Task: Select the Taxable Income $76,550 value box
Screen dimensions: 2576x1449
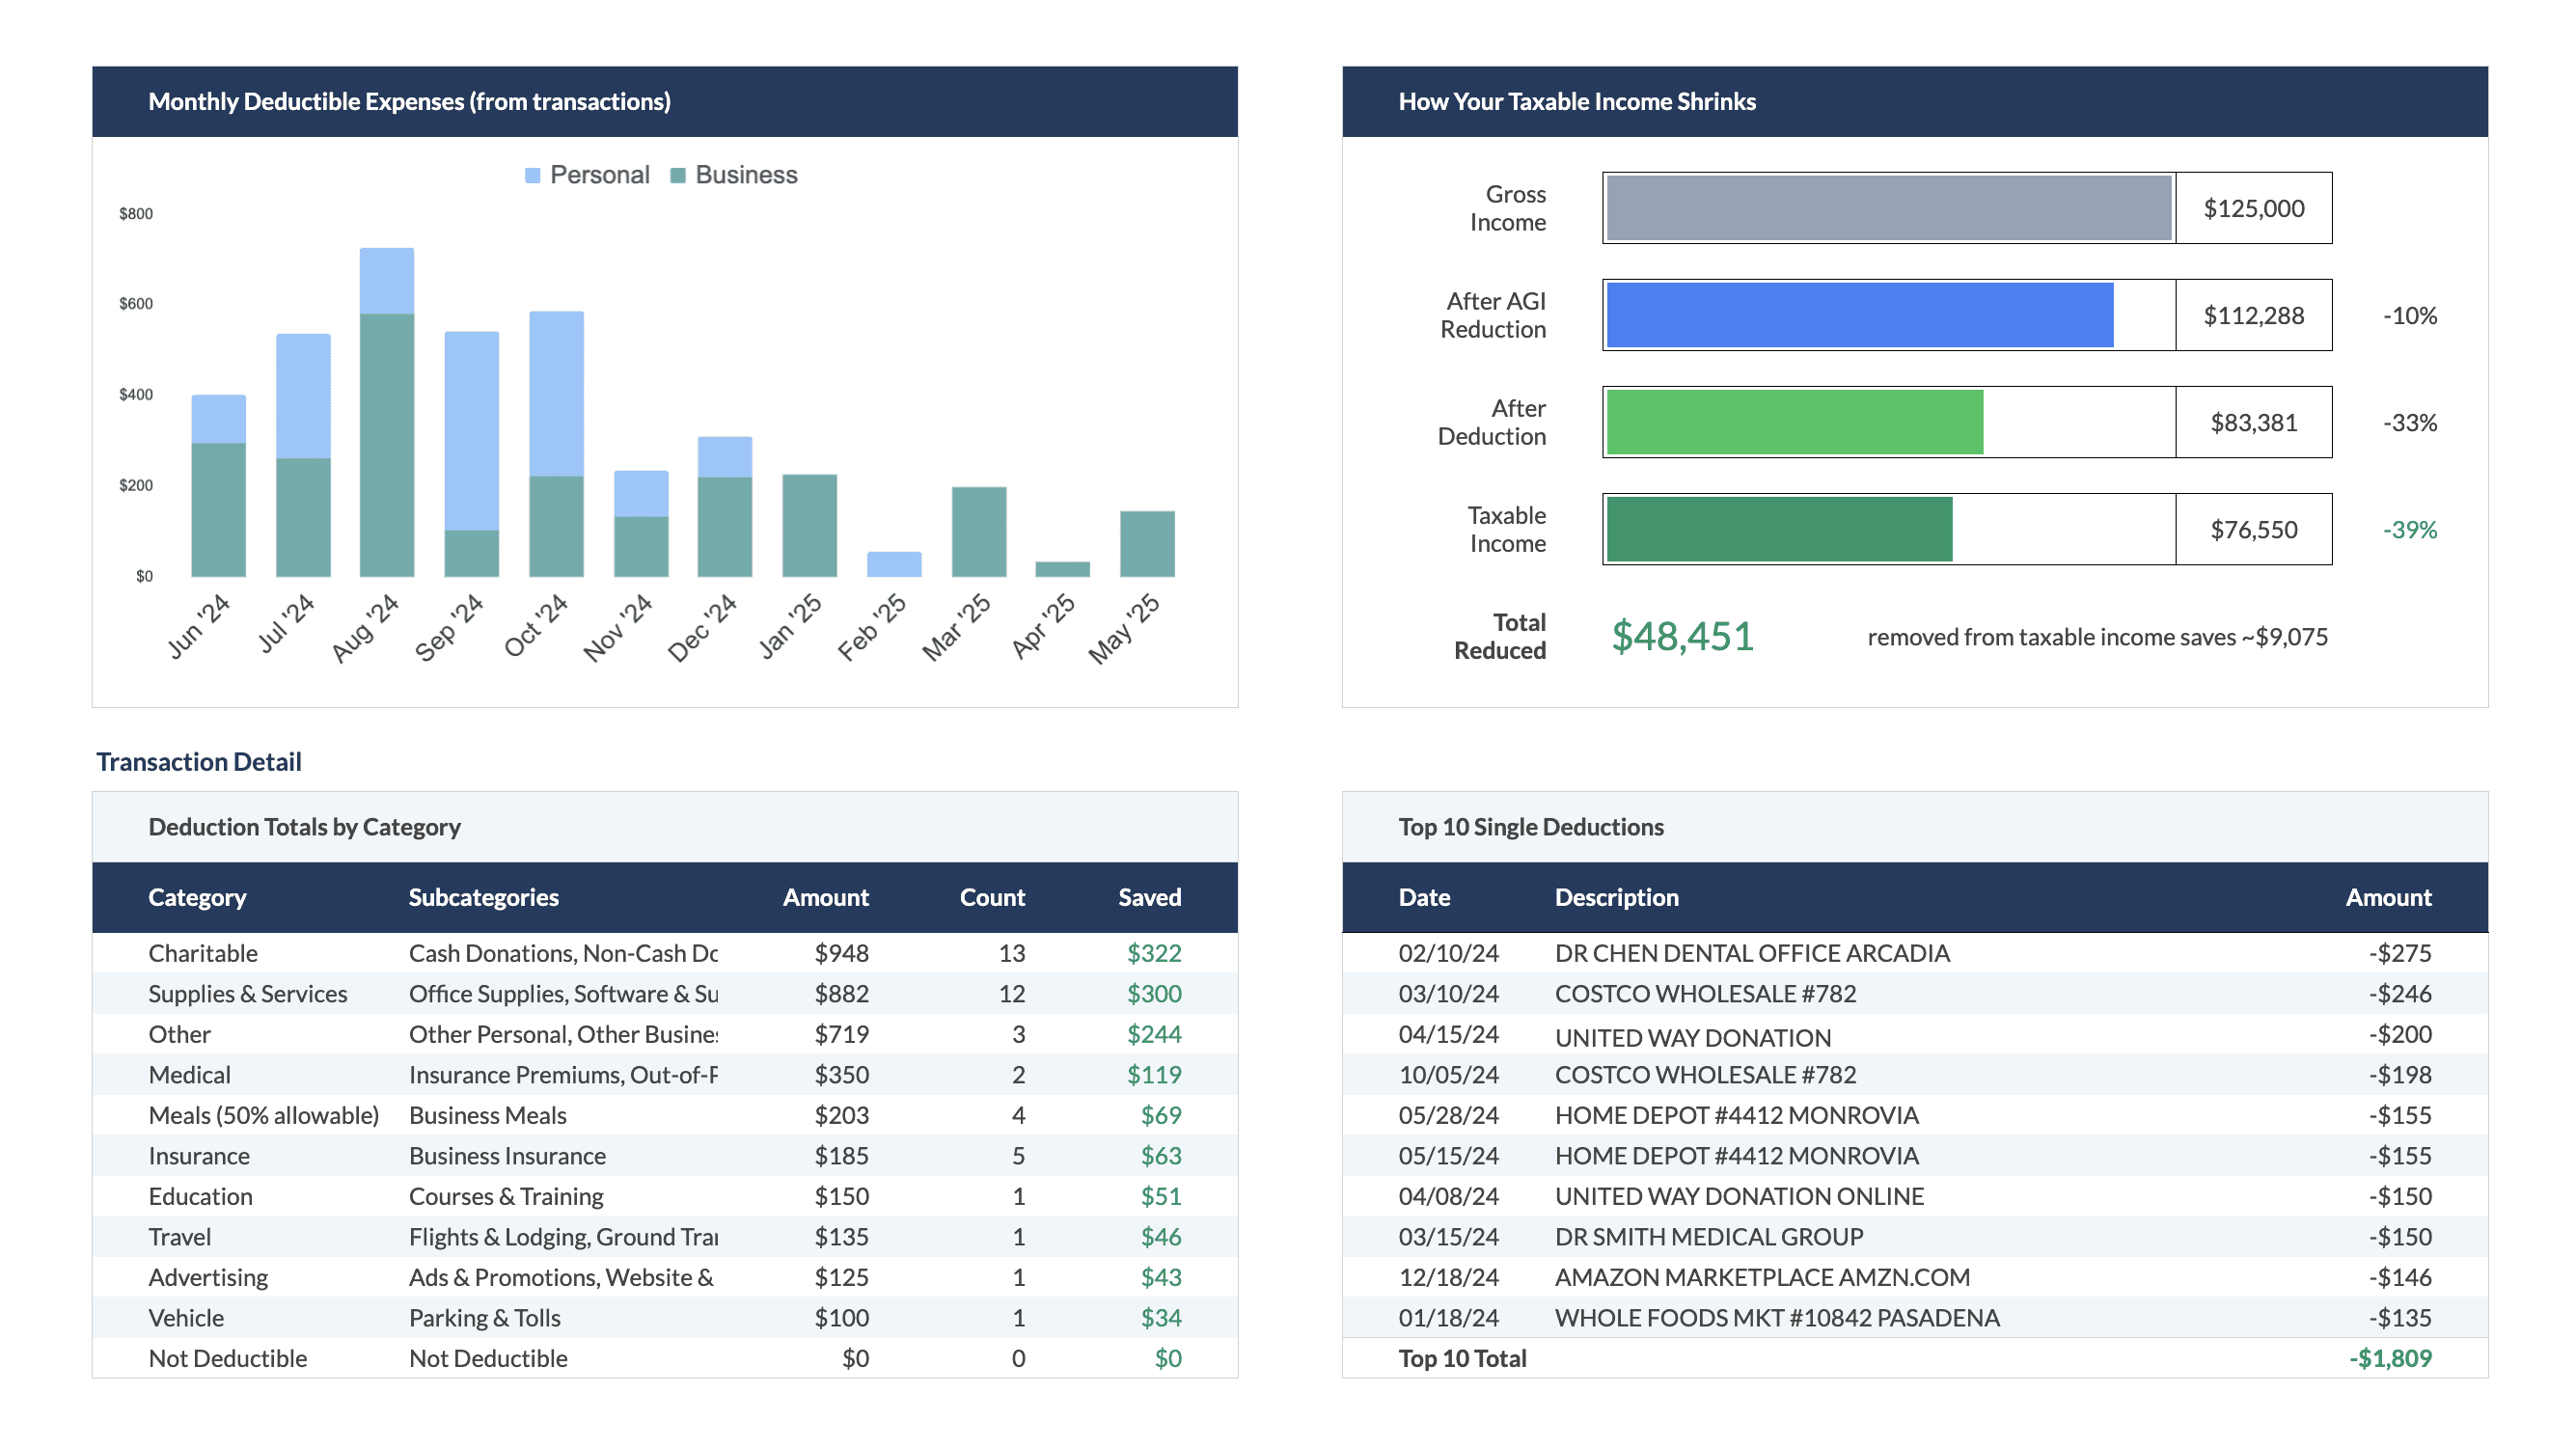Action: pyautogui.click(x=2253, y=529)
